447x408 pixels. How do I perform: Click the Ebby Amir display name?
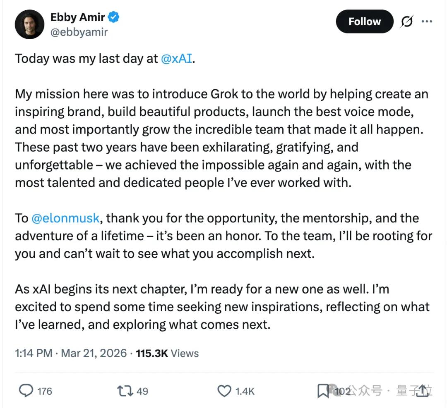pos(77,17)
